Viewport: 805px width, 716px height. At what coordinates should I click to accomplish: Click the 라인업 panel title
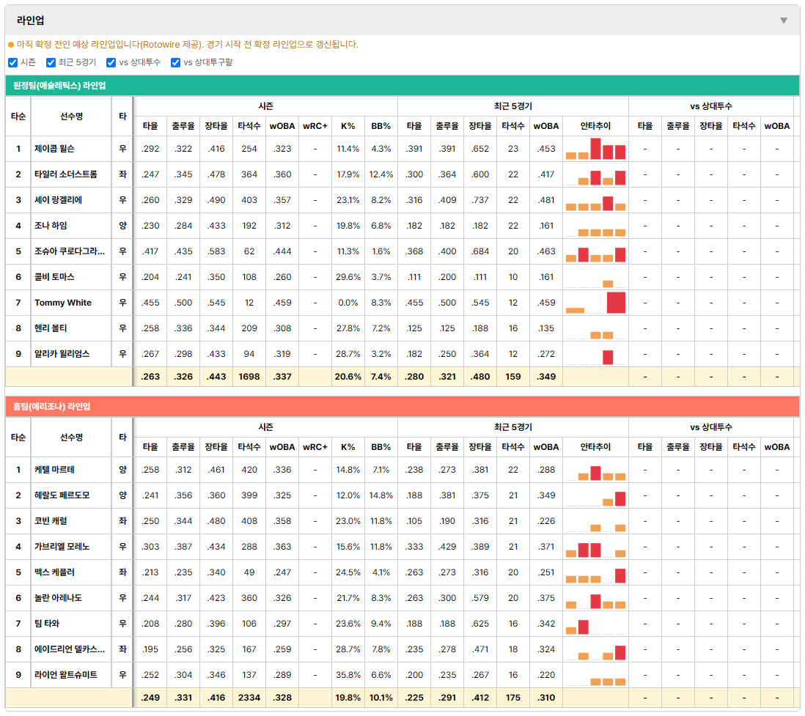[30, 21]
